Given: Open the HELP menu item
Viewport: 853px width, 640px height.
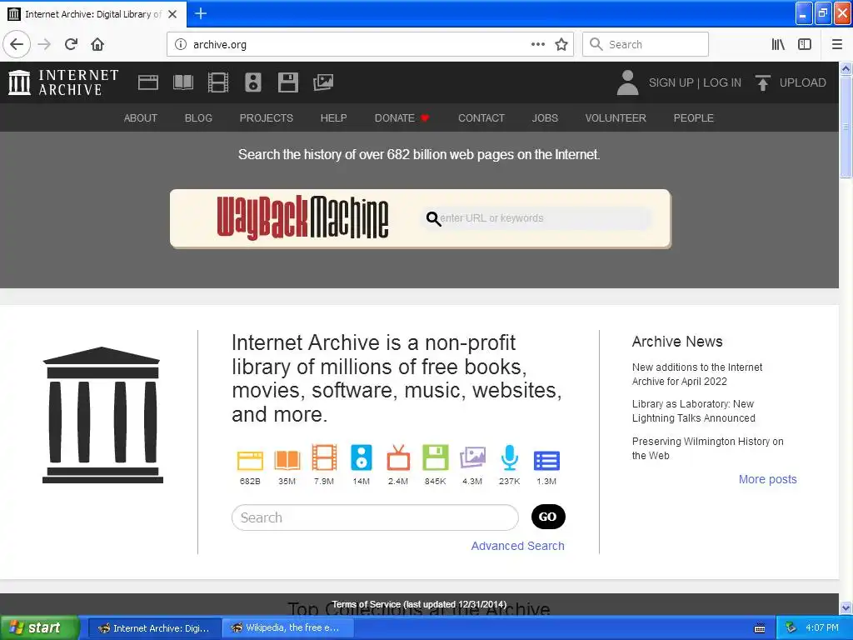Looking at the screenshot, I should pyautogui.click(x=333, y=118).
